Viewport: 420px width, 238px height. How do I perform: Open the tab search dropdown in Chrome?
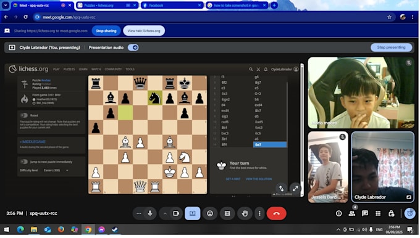[6, 5]
